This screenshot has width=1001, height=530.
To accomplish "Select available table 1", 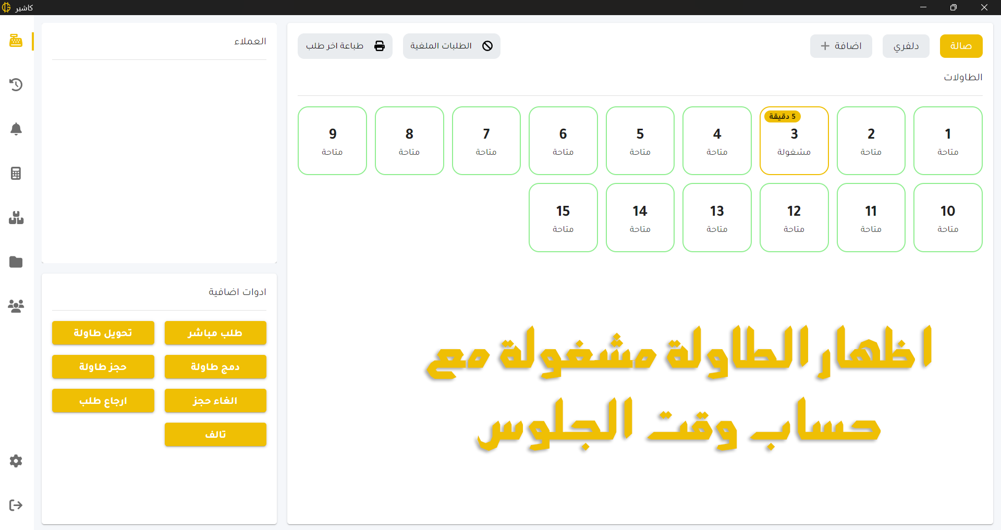I will (947, 141).
